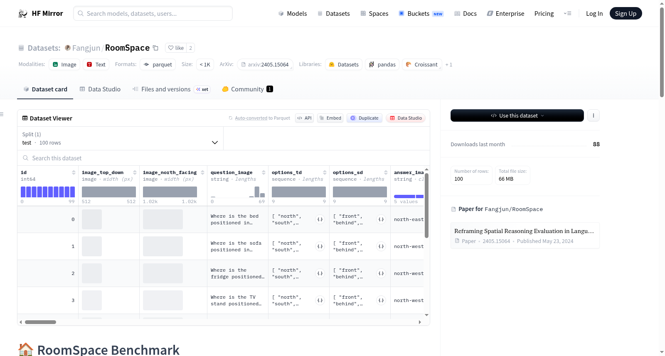Expand options_td JSON in row 0
The width and height of the screenshot is (665, 356).
320,219
